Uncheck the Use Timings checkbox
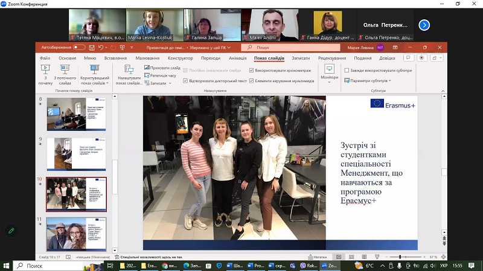 coord(252,70)
